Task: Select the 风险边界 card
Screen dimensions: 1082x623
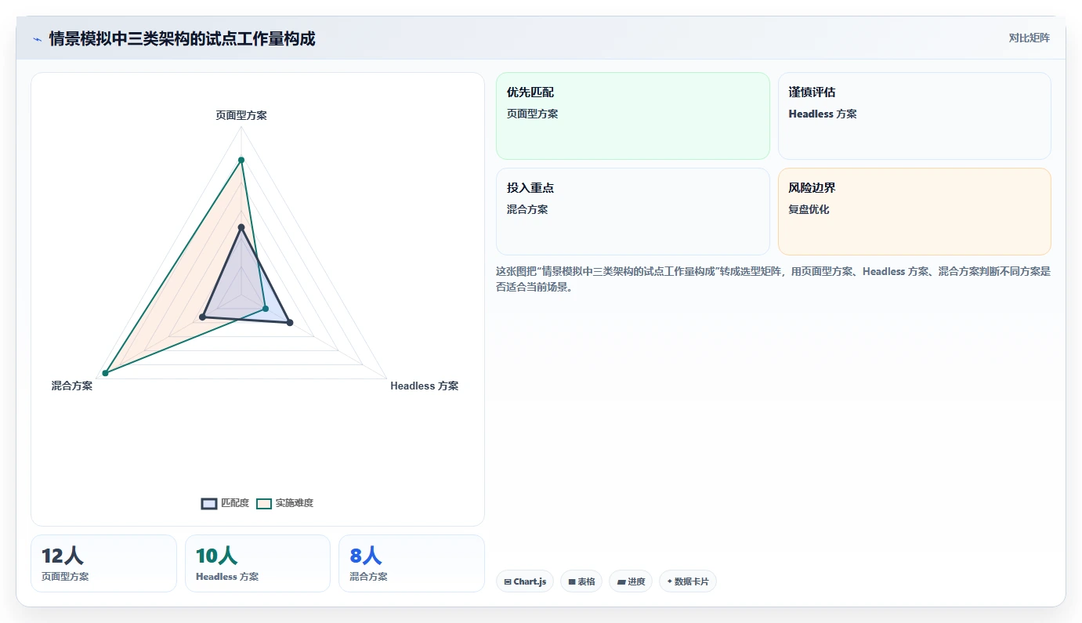Action: tap(914, 212)
